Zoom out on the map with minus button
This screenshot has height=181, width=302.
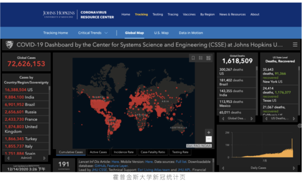point(209,139)
